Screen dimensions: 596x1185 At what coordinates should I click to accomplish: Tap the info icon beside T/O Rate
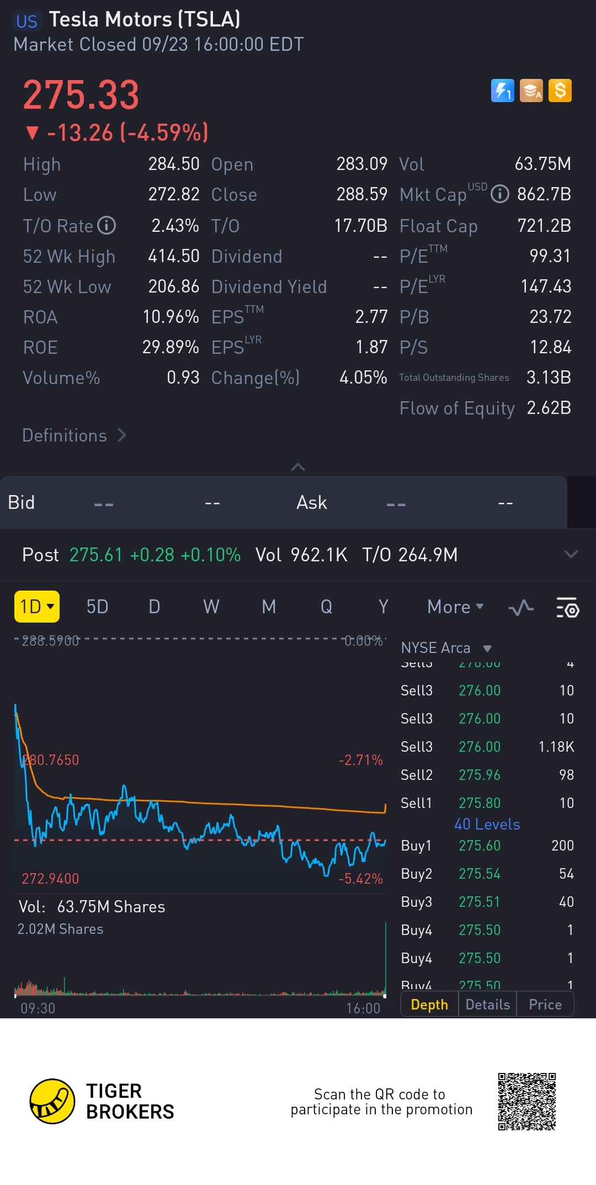coord(107,225)
